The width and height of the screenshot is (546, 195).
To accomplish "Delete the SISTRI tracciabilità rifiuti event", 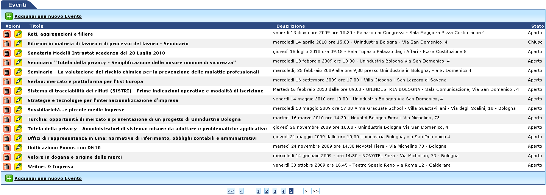I will point(7,91).
